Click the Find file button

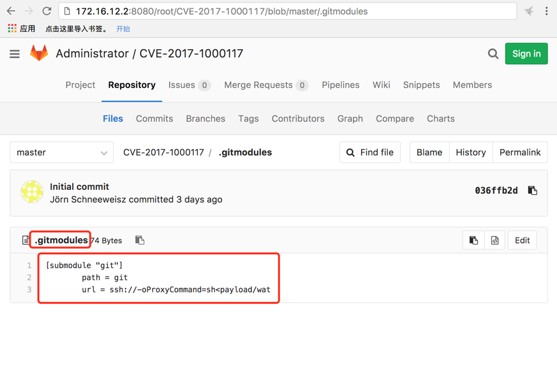click(x=370, y=152)
